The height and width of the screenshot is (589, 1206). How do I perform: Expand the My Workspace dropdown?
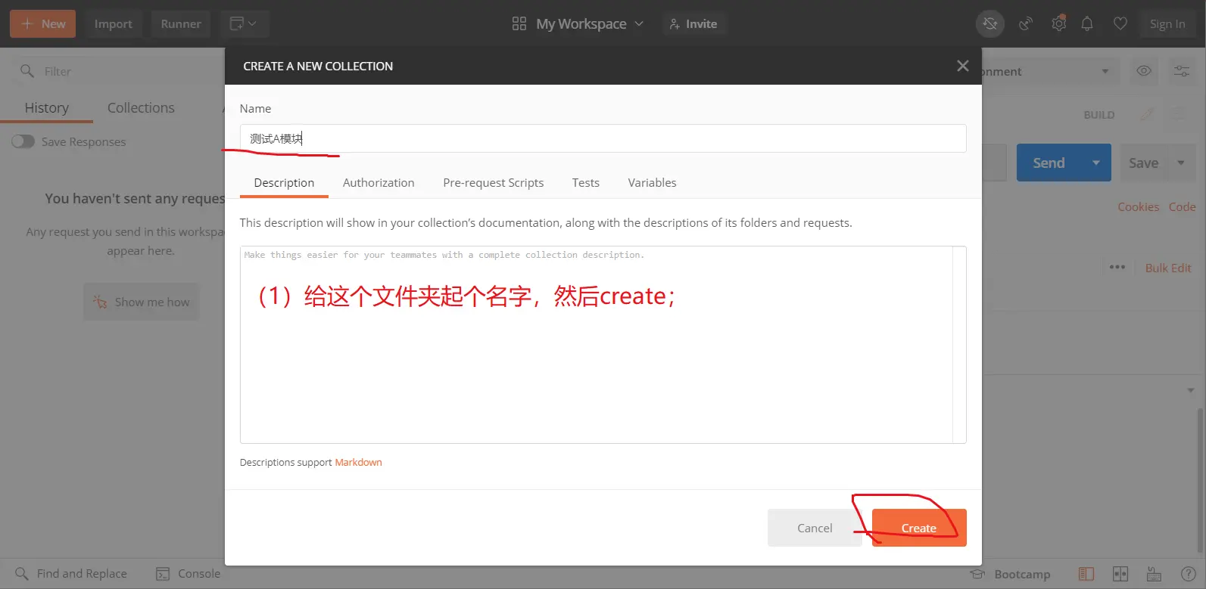[x=580, y=24]
